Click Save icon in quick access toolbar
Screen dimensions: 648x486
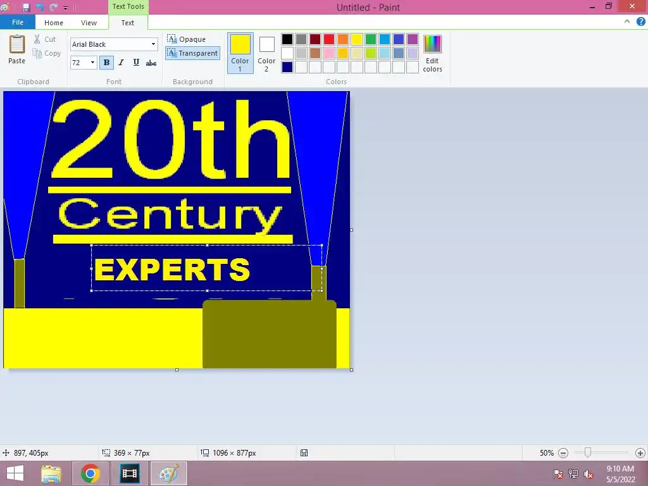click(26, 7)
